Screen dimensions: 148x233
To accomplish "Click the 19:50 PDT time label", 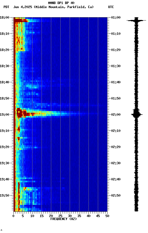I will pos(5,196).
